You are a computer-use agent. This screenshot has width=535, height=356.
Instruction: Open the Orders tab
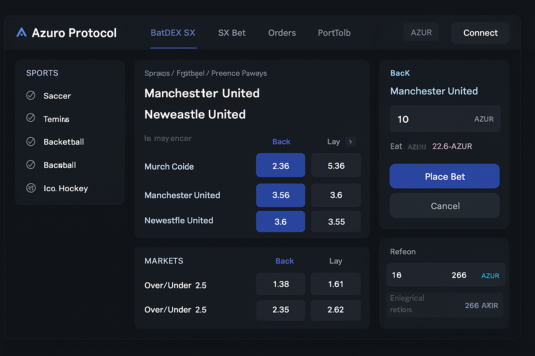pyautogui.click(x=282, y=33)
